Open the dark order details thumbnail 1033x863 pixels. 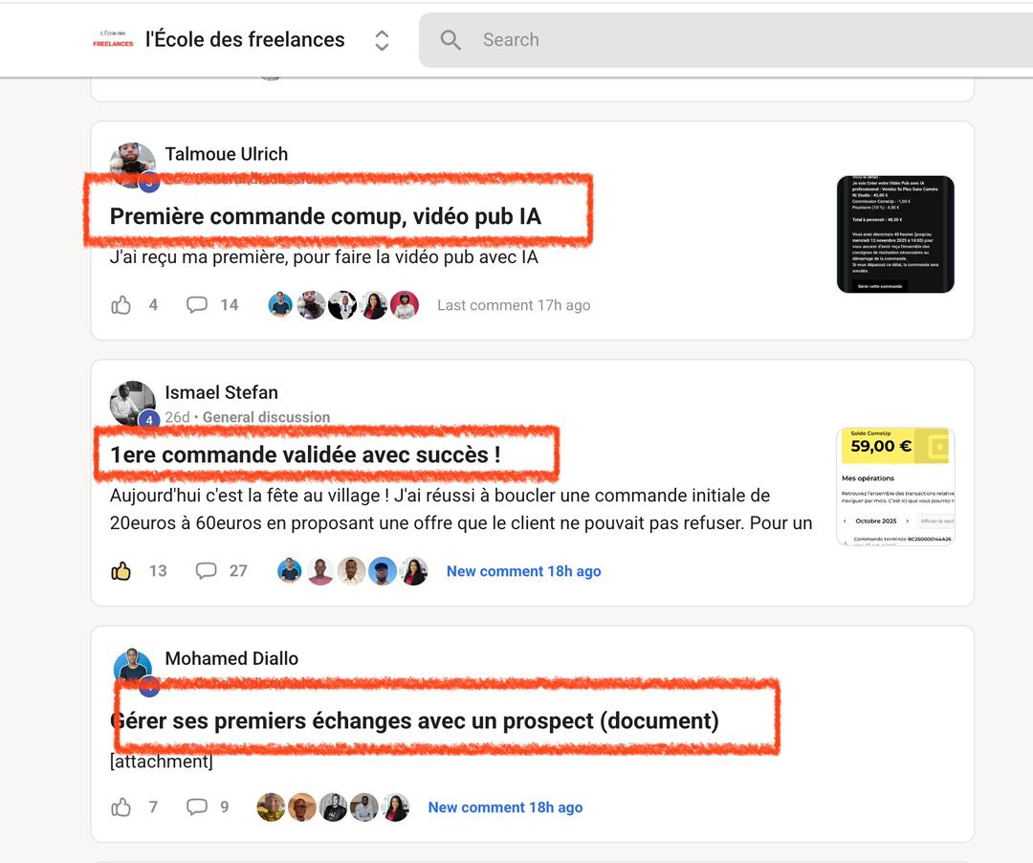pos(895,233)
